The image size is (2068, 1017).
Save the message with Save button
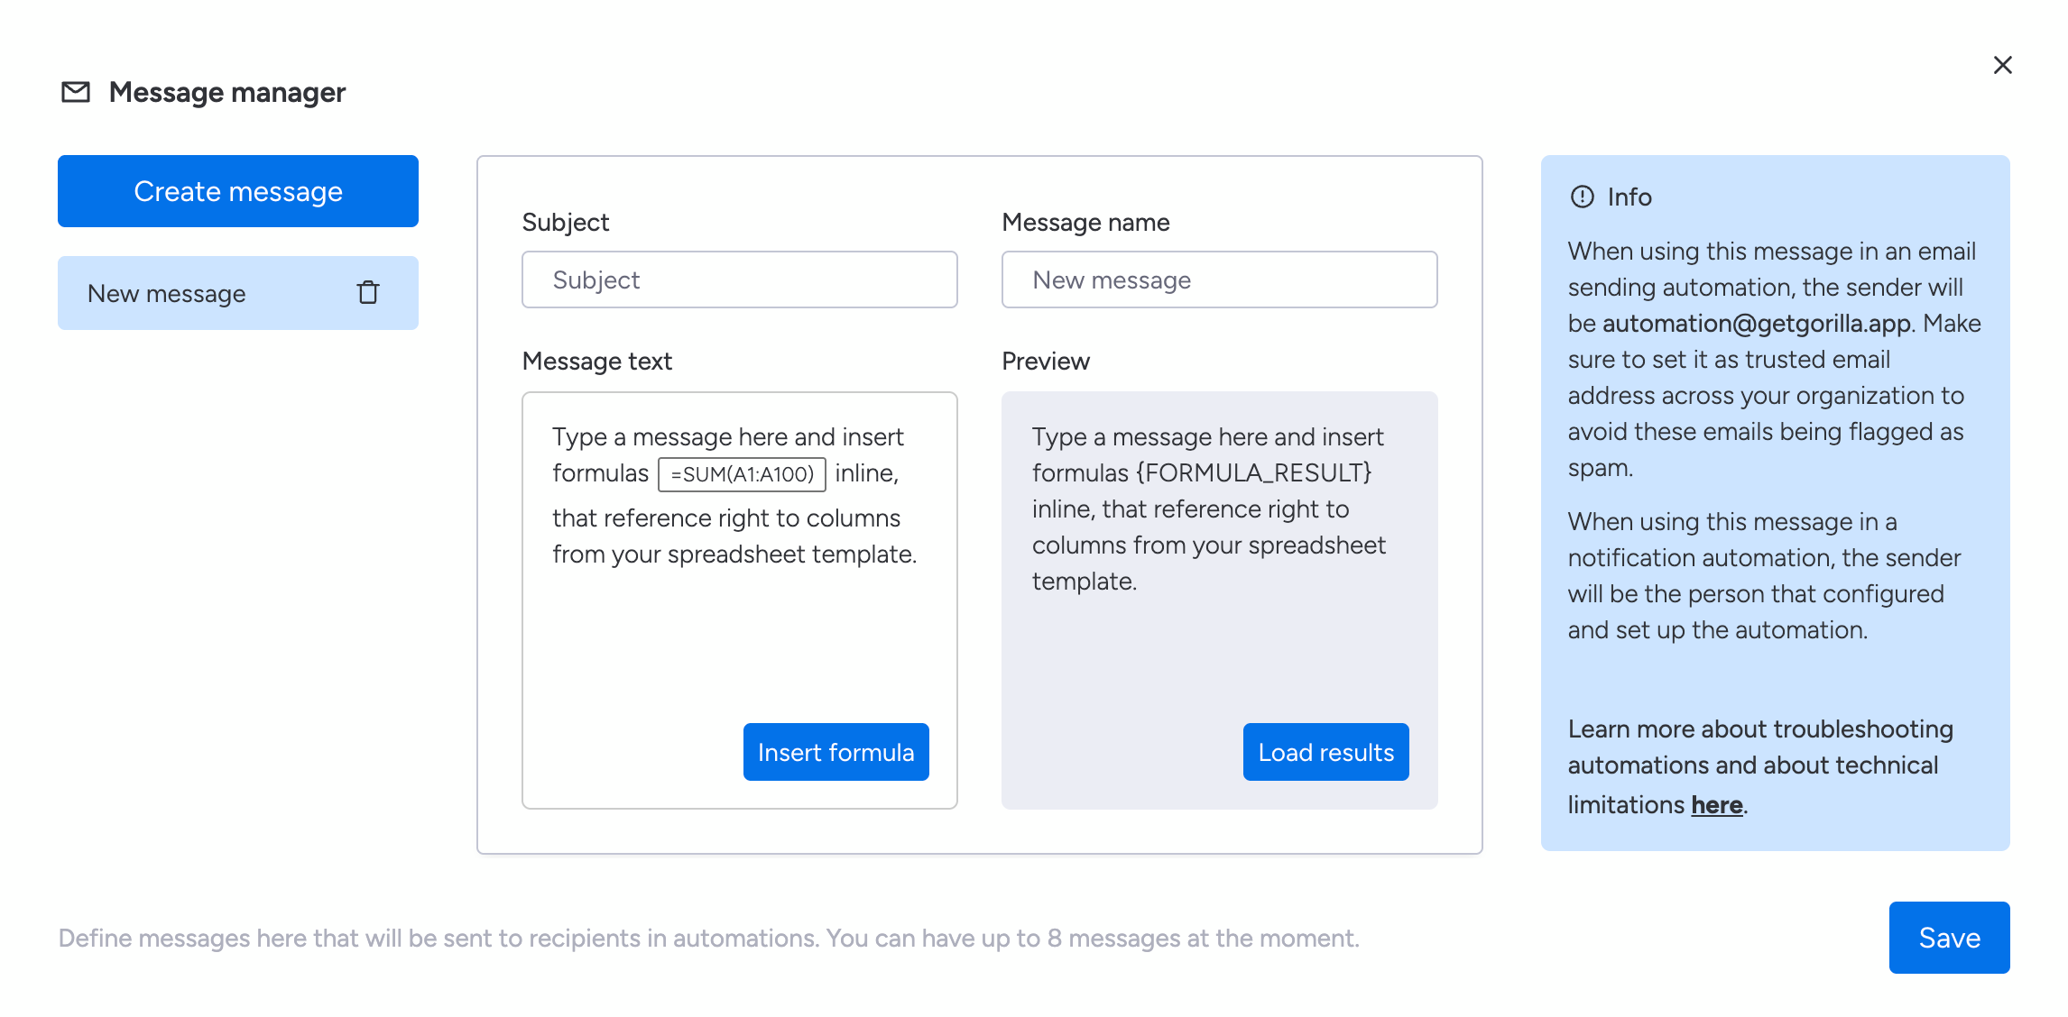1948,938
